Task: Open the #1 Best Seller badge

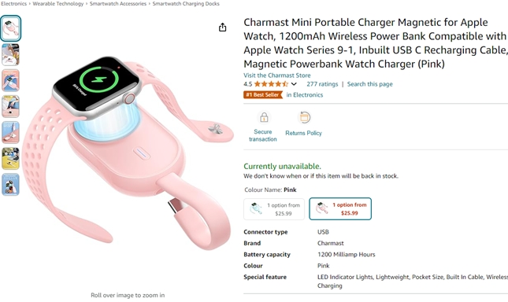Action: pyautogui.click(x=263, y=94)
